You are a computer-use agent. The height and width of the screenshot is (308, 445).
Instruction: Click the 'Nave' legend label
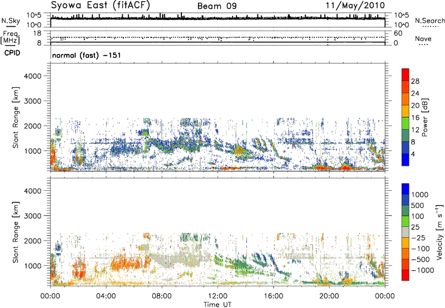coord(423,38)
